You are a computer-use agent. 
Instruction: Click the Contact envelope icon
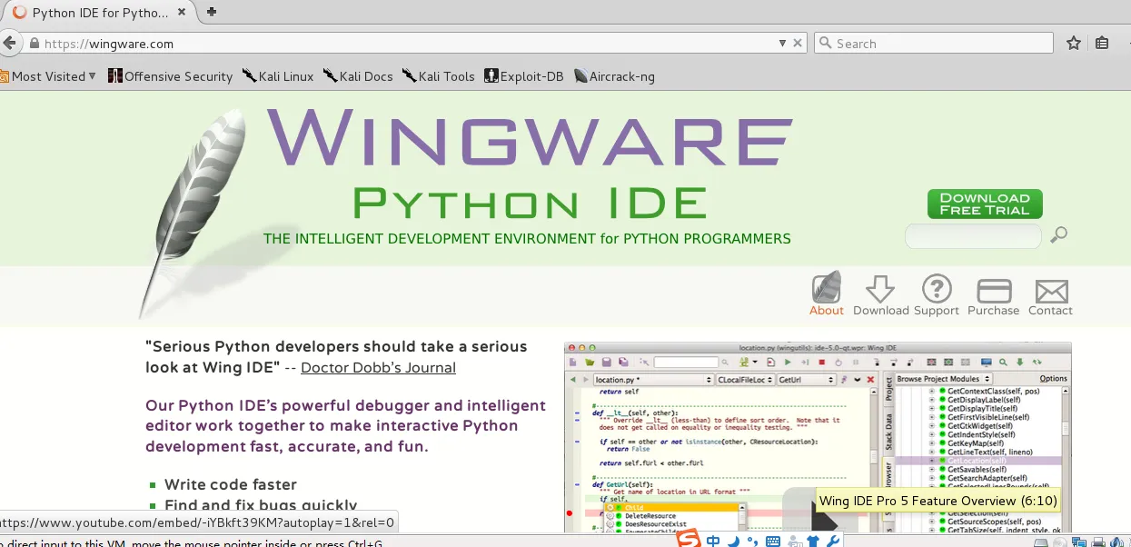coord(1050,291)
